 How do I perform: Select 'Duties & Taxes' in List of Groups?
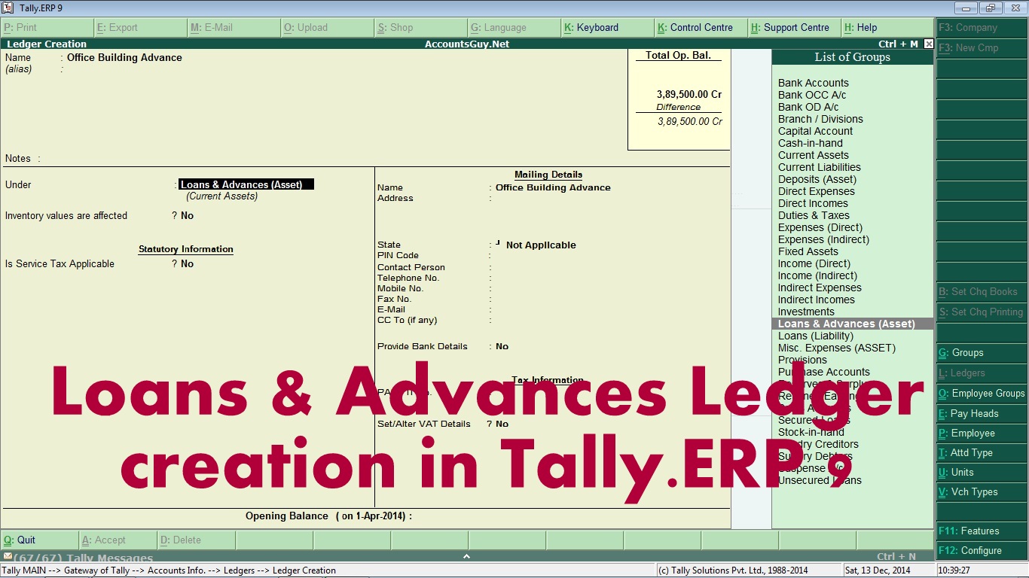pos(814,216)
